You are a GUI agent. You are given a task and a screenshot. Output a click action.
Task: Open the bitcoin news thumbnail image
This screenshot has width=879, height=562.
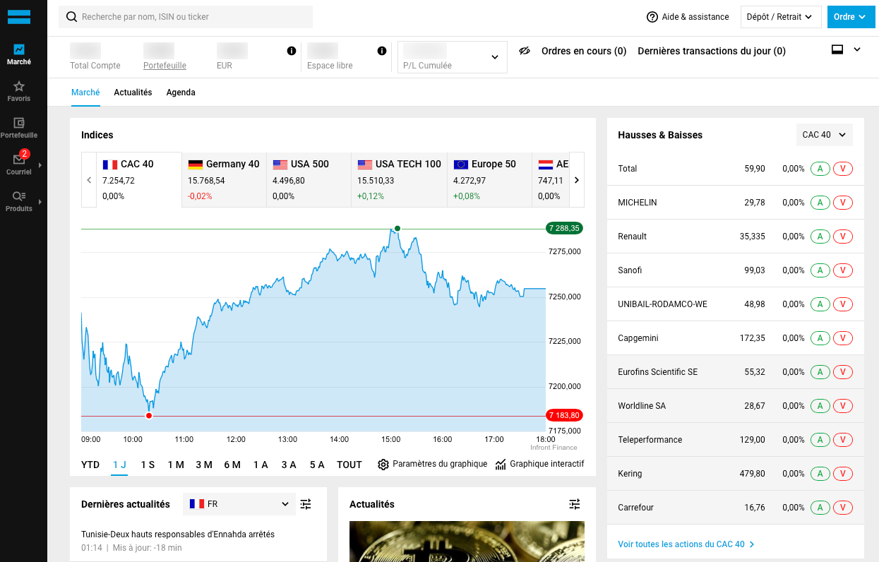[x=467, y=542]
